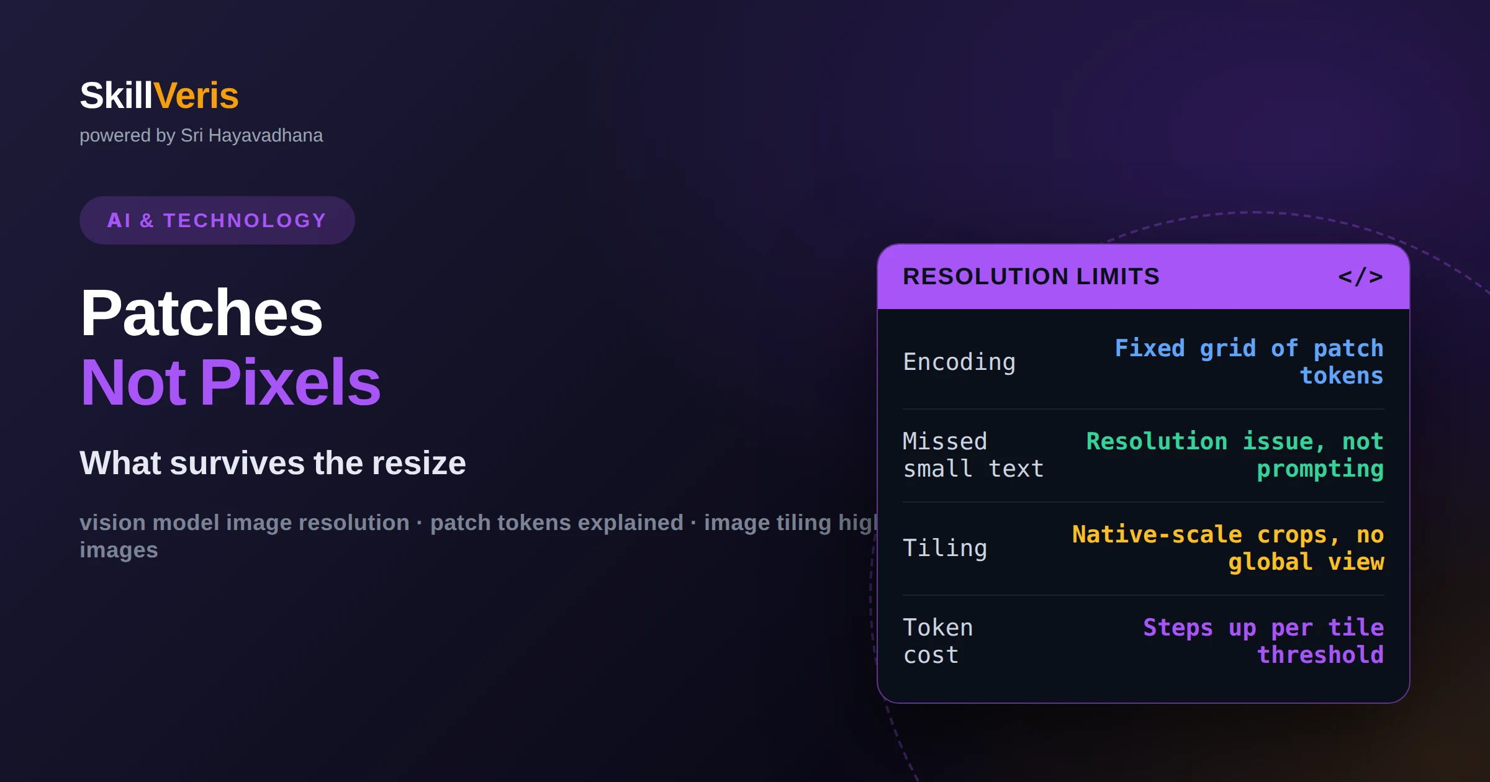Click the Patches headline text
This screenshot has width=1490, height=782.
(x=201, y=313)
